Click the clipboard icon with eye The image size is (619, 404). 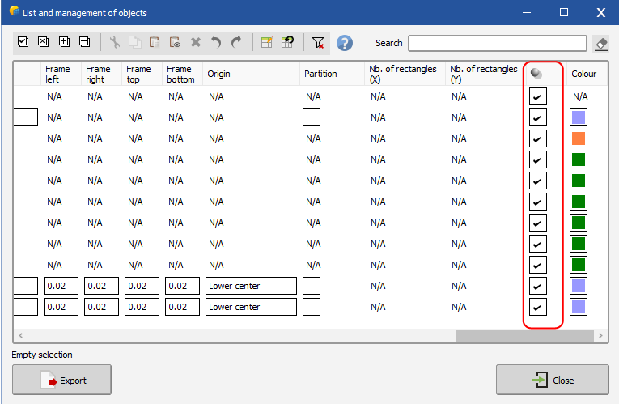click(x=175, y=42)
